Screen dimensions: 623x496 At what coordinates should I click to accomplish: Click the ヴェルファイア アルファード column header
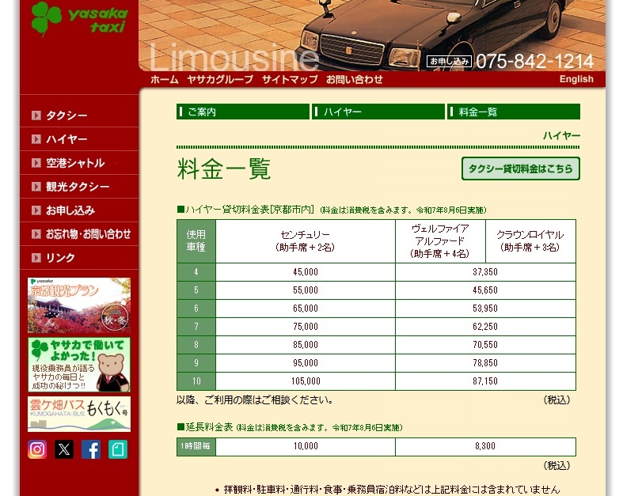pyautogui.click(x=440, y=241)
